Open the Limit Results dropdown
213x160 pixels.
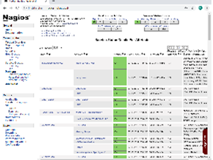click(57, 48)
